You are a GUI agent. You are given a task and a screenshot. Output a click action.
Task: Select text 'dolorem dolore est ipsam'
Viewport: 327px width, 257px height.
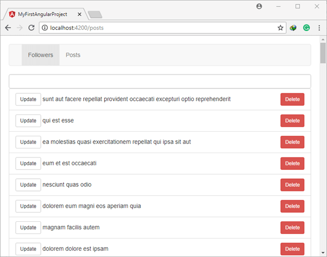[x=75, y=249]
